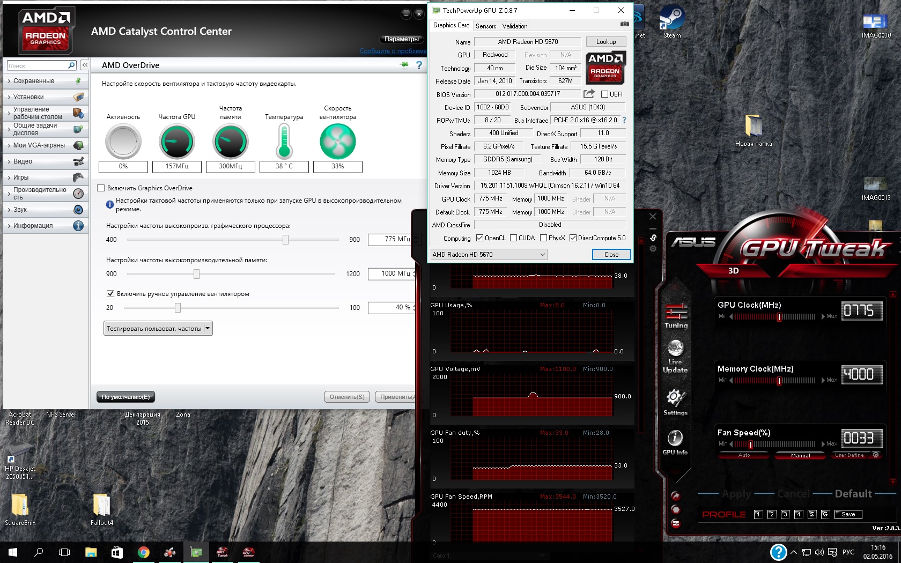Collapse the Catalyst sidebar with double-arrow button
Image resolution: width=901 pixels, height=563 pixels.
click(85, 65)
